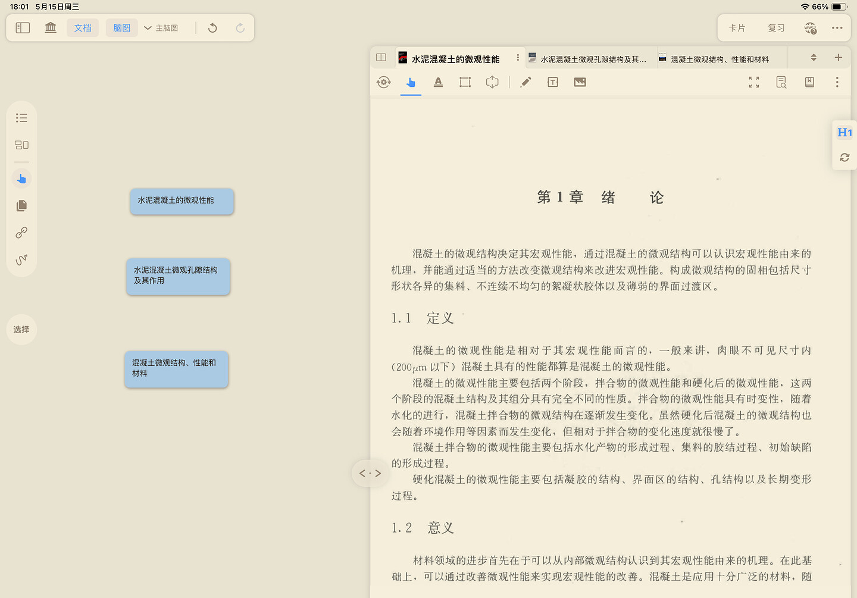Enter full screen document view
This screenshot has height=598, width=857.
tap(754, 82)
